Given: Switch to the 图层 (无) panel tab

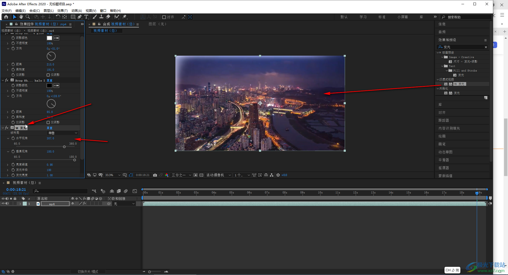Looking at the screenshot, I should pos(157,24).
